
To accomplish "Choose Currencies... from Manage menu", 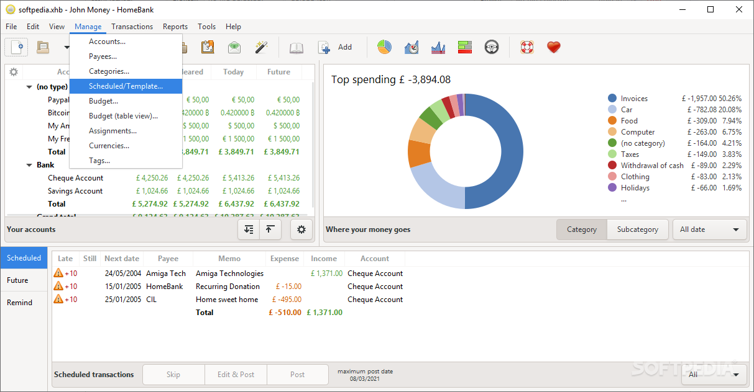I will click(126, 146).
